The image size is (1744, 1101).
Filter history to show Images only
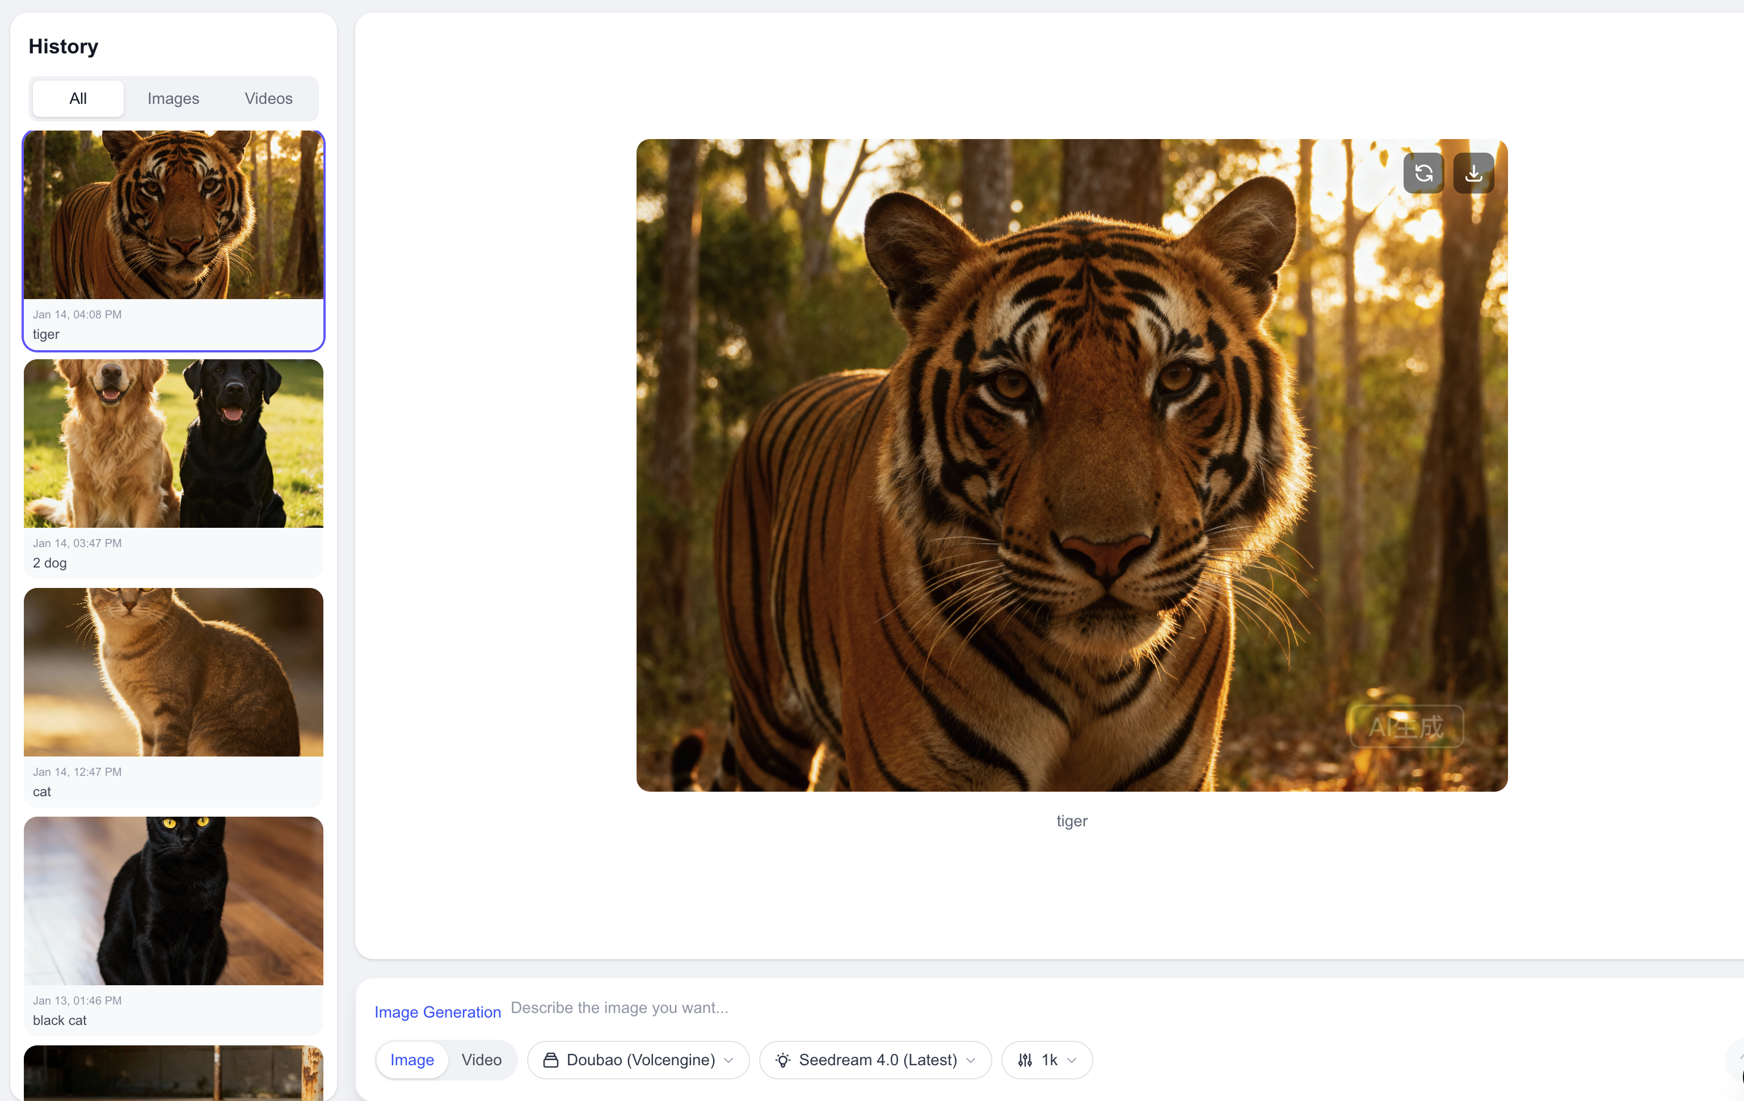(x=173, y=99)
